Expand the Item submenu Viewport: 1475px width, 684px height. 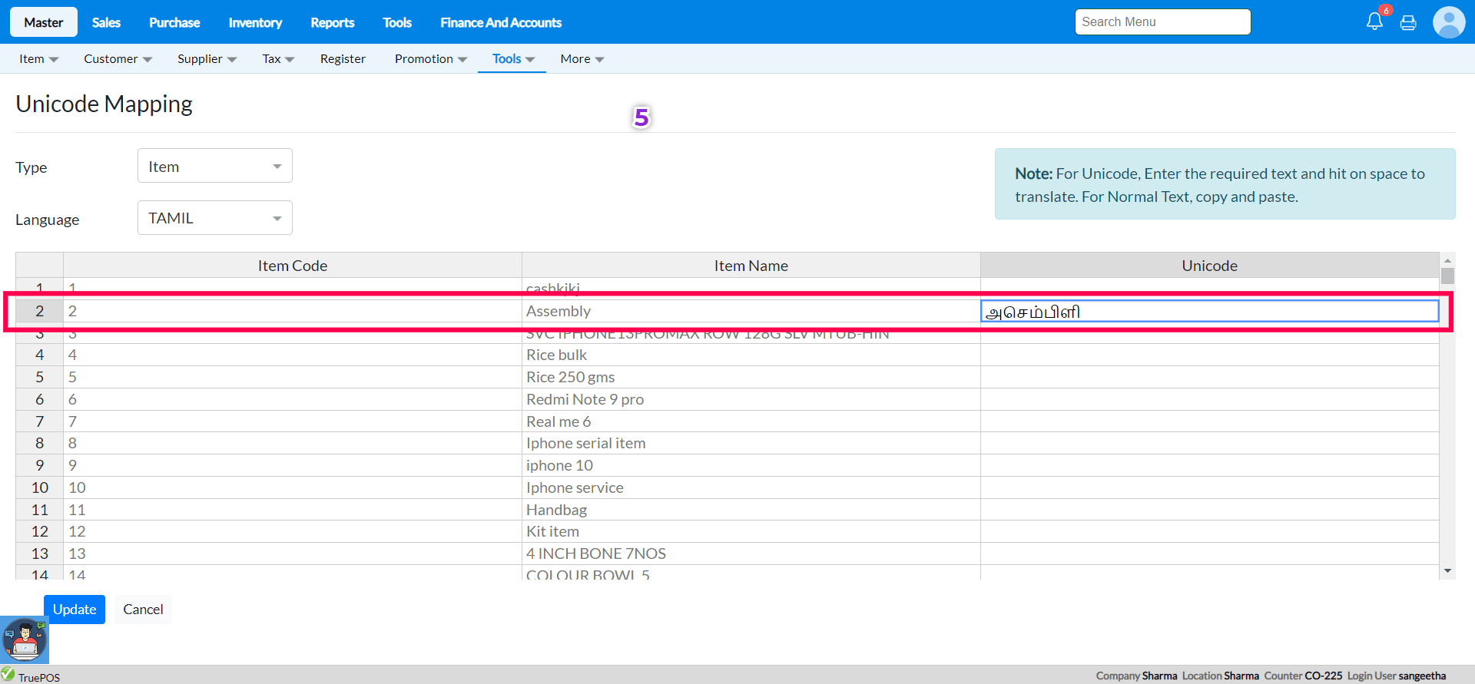click(x=38, y=59)
